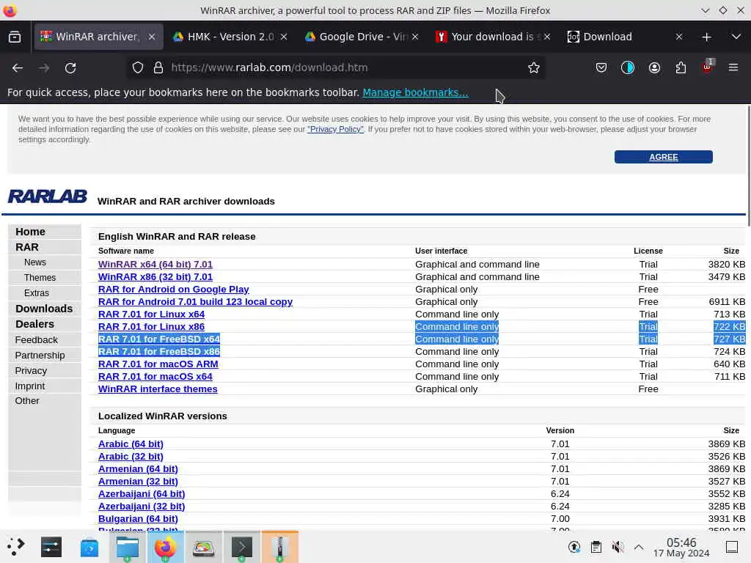Image resolution: width=751 pixels, height=563 pixels.
Task: Open the Firefox account icon
Action: [x=654, y=67]
